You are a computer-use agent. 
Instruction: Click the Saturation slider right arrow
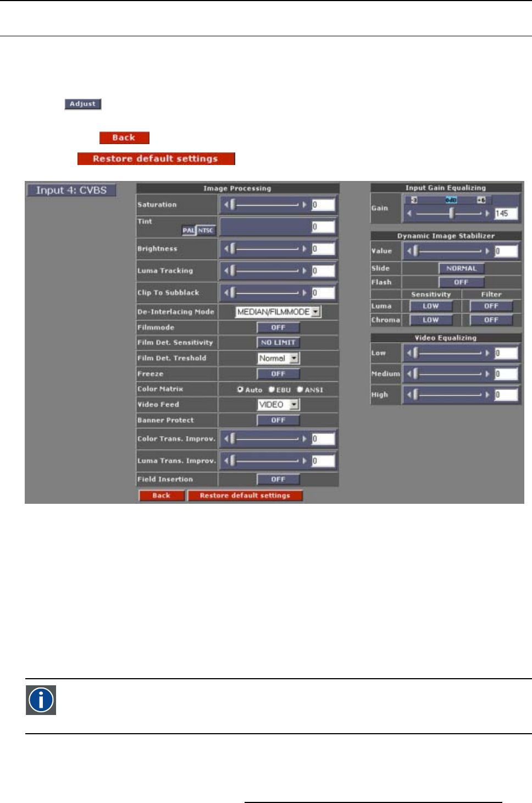[304, 205]
